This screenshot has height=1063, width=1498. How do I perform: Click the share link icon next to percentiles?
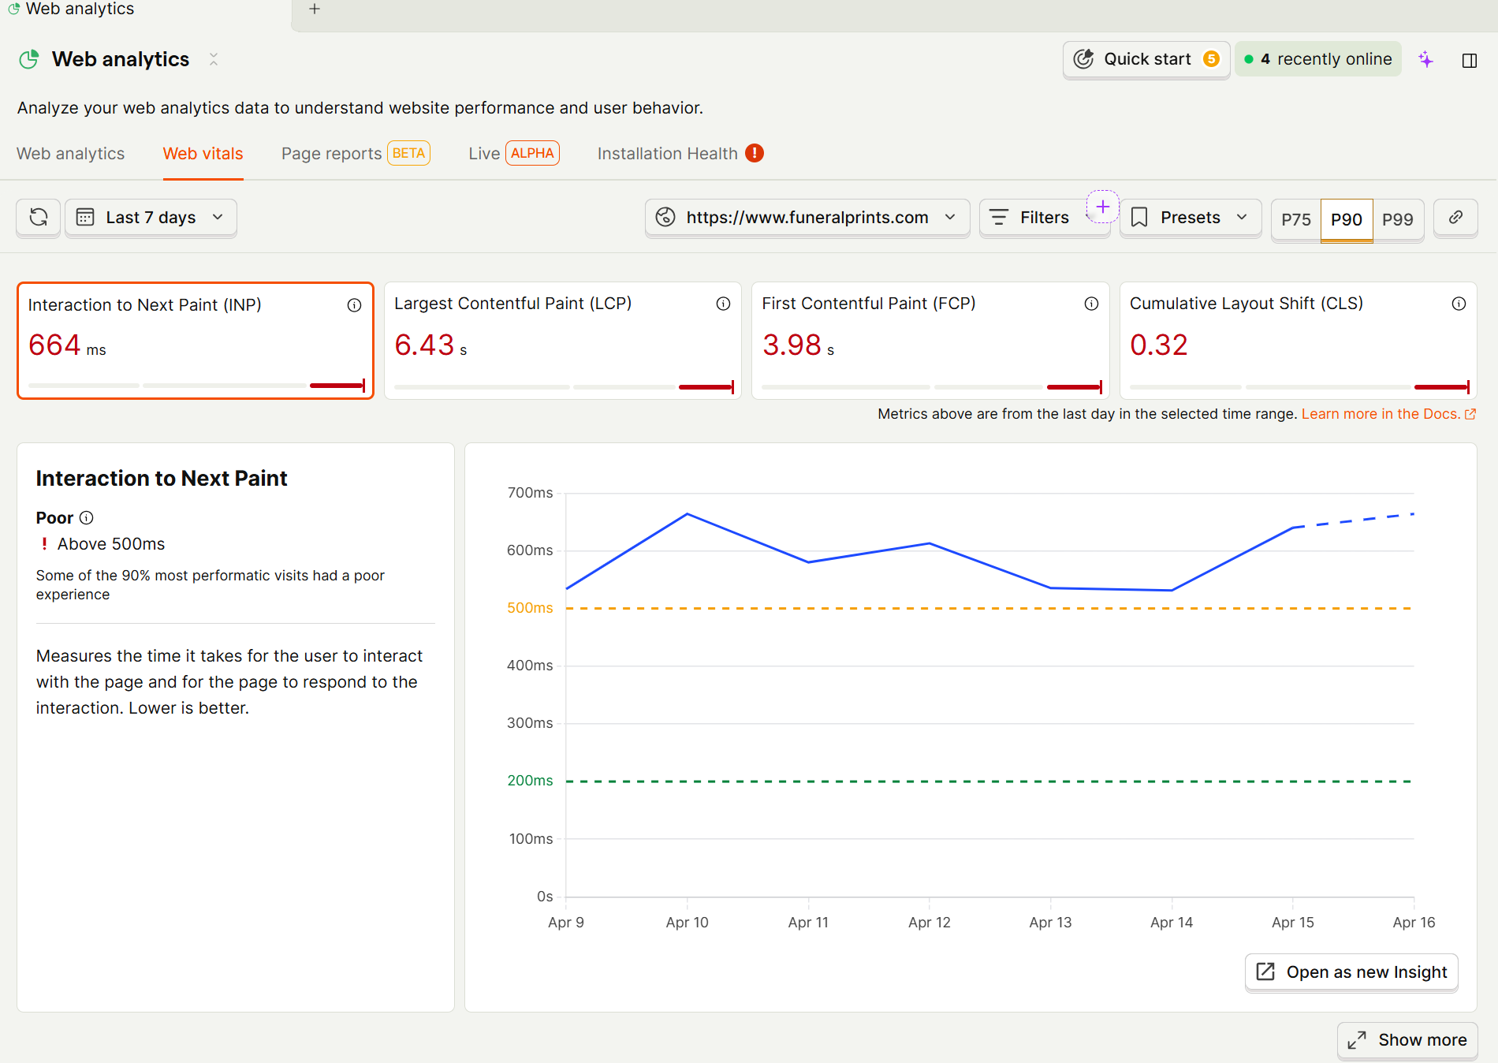tap(1455, 218)
